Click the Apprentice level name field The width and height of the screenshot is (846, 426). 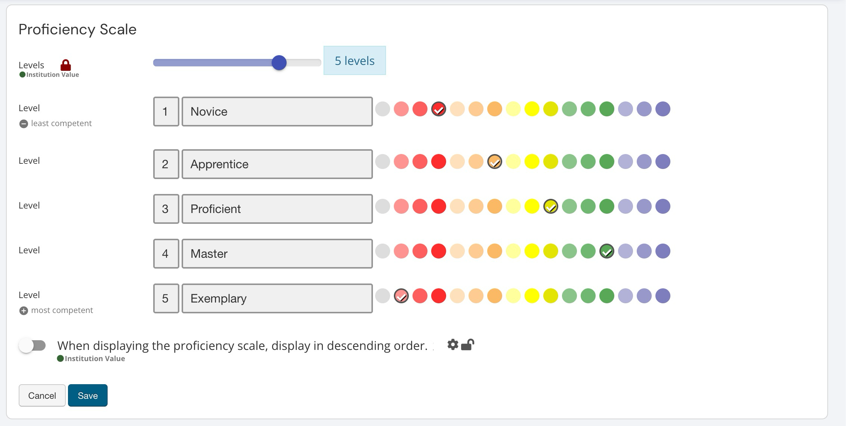(x=277, y=164)
